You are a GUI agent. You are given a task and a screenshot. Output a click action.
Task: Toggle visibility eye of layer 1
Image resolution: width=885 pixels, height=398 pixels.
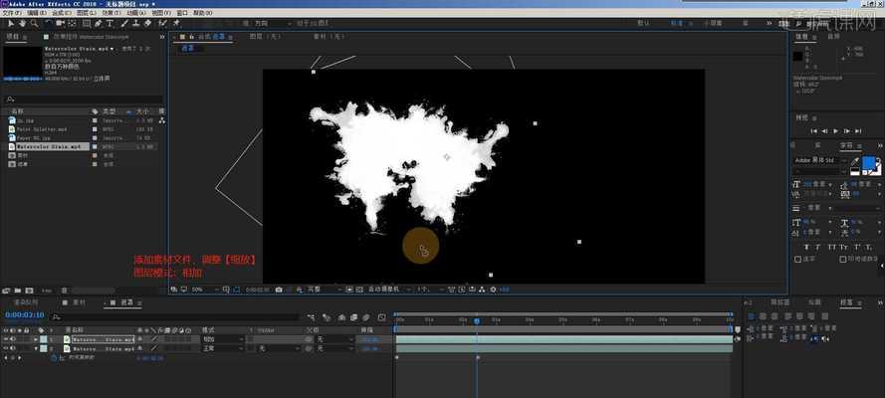[x=6, y=339]
